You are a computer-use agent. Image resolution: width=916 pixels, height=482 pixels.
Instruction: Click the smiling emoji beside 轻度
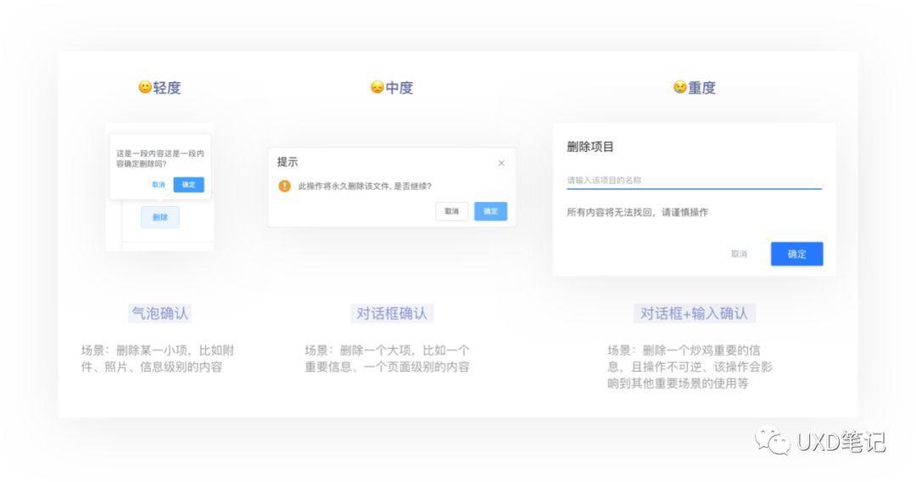(145, 87)
